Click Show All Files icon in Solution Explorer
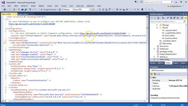The image size is (188, 106). 177,18
